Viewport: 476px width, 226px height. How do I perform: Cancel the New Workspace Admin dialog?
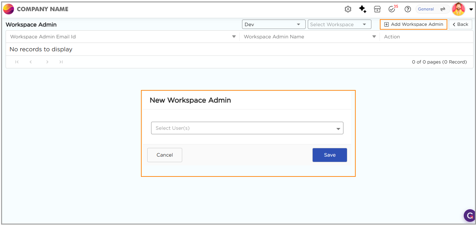click(165, 155)
